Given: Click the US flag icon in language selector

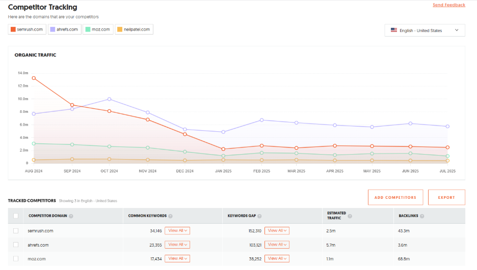Looking at the screenshot, I should [394, 30].
